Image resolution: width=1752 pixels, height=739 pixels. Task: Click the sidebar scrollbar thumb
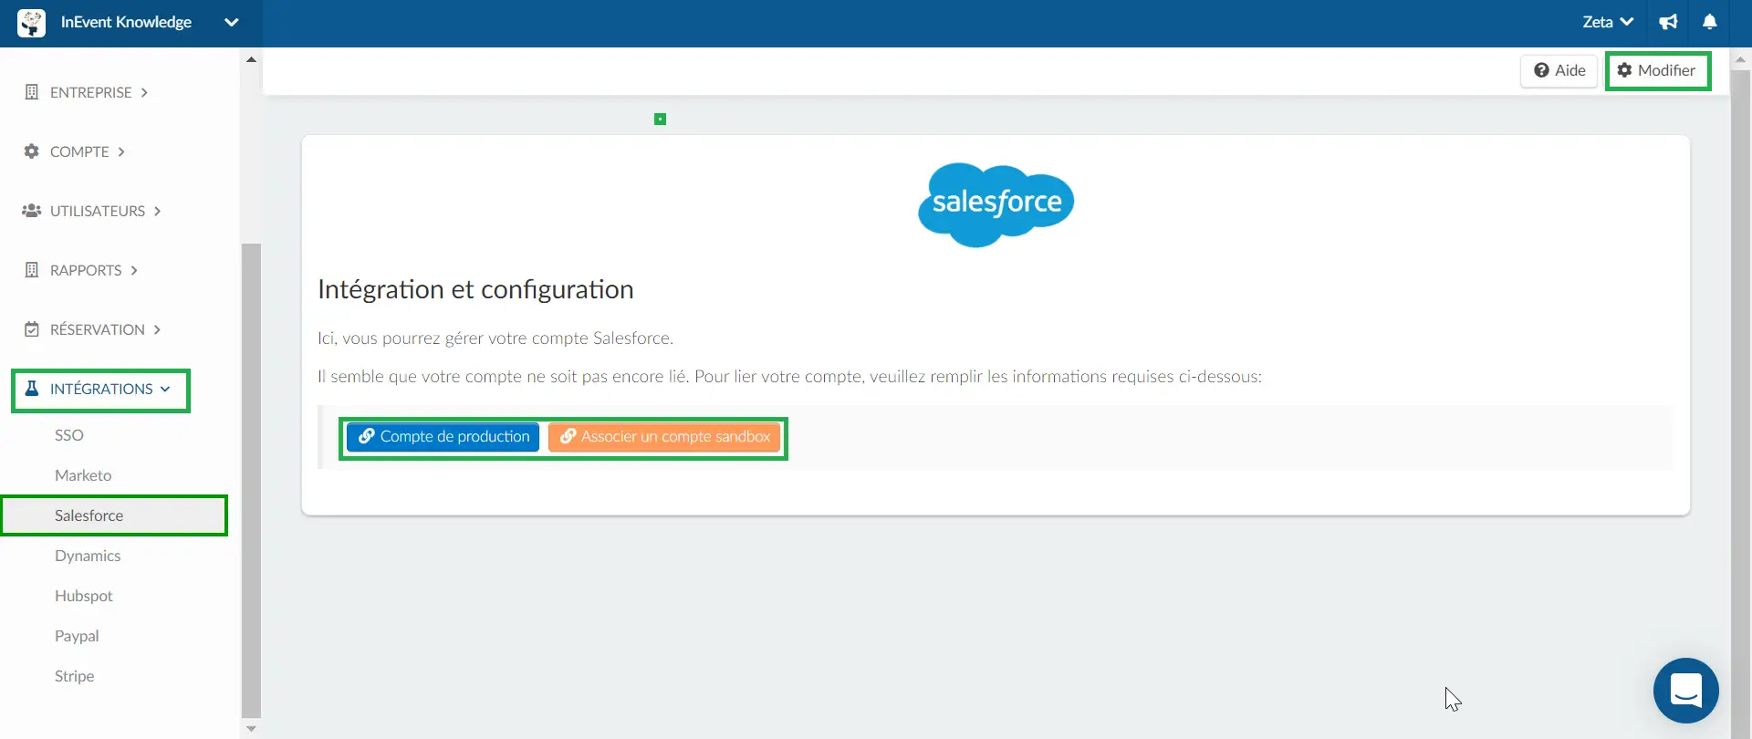tap(251, 481)
